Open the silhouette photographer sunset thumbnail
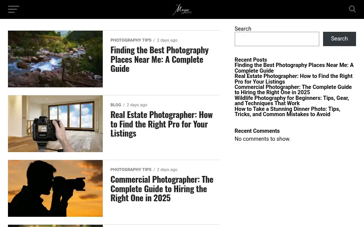 coord(55,188)
